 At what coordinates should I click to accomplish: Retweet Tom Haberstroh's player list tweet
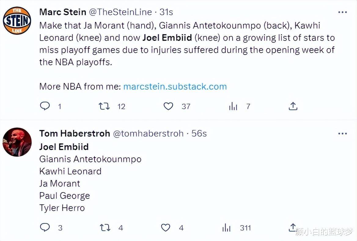click(105, 228)
